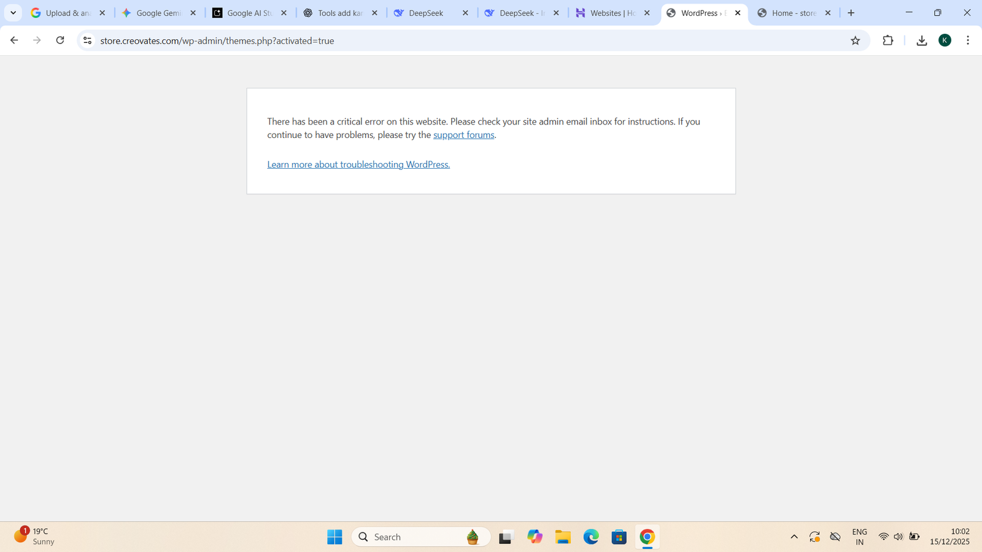Show hidden system tray icons chevron
The width and height of the screenshot is (982, 552).
point(794,537)
